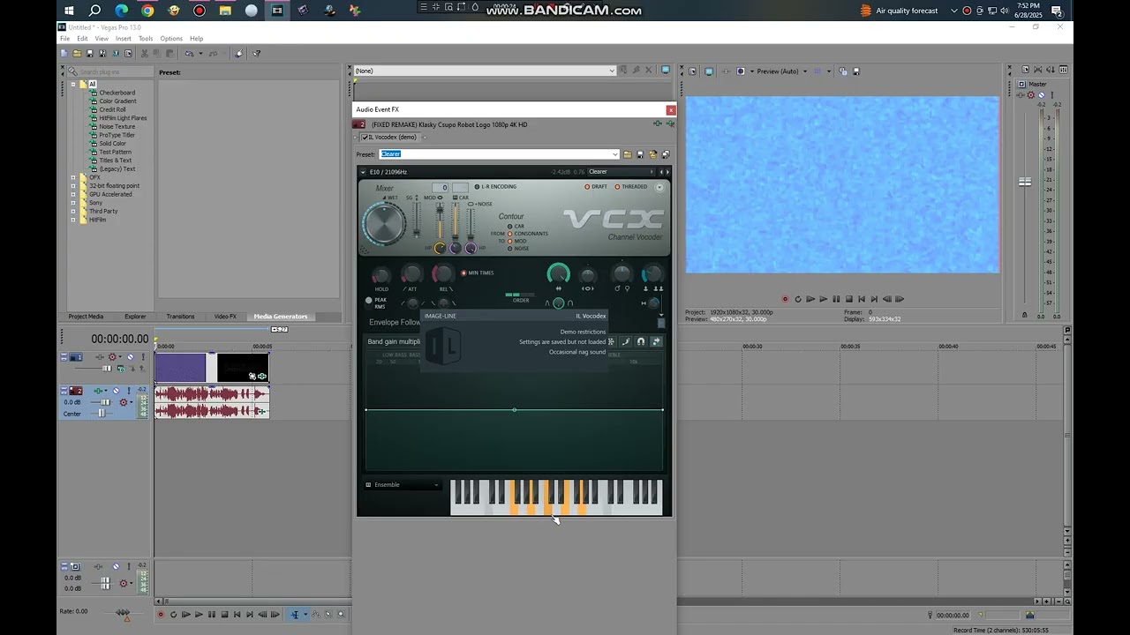Viewport: 1130px width, 635px height.
Task: Open preset folder icon in Audio Event FX
Action: click(628, 154)
